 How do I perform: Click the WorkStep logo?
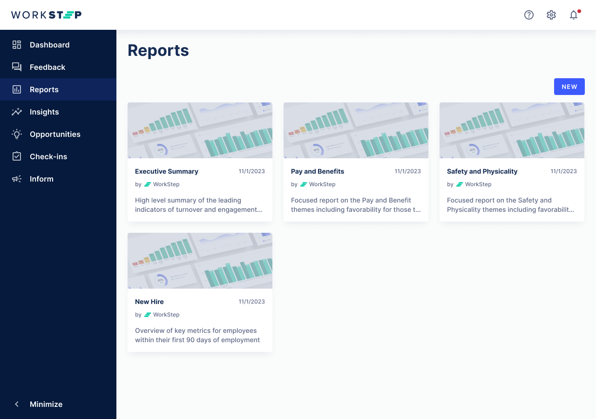[x=46, y=14]
